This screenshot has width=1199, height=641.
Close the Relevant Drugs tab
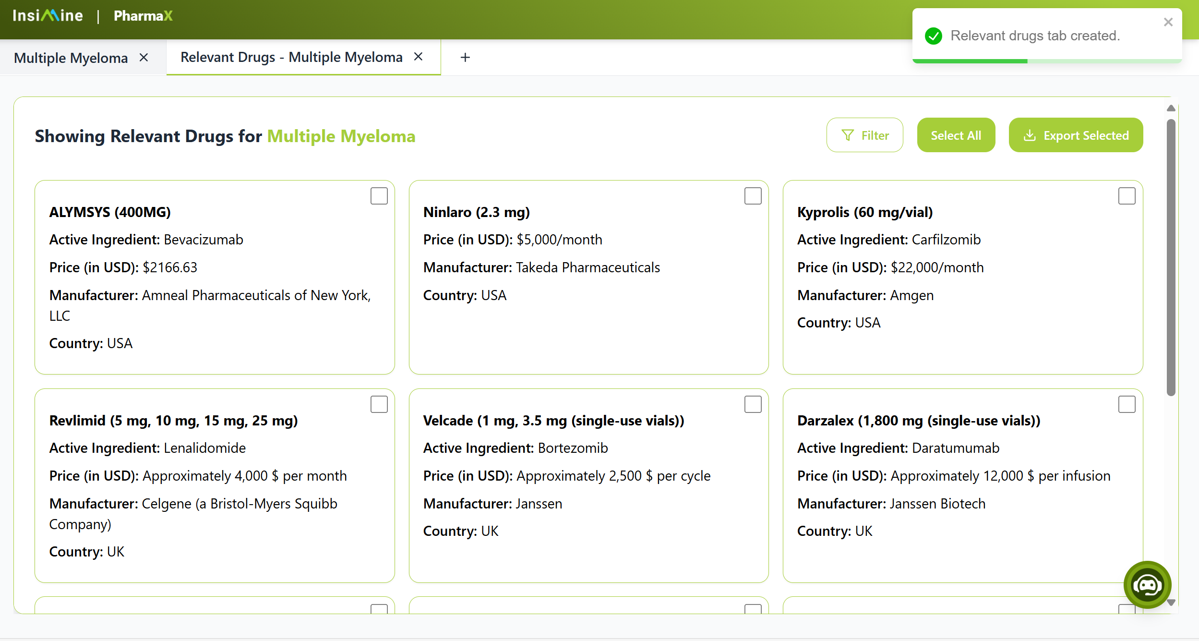(418, 57)
